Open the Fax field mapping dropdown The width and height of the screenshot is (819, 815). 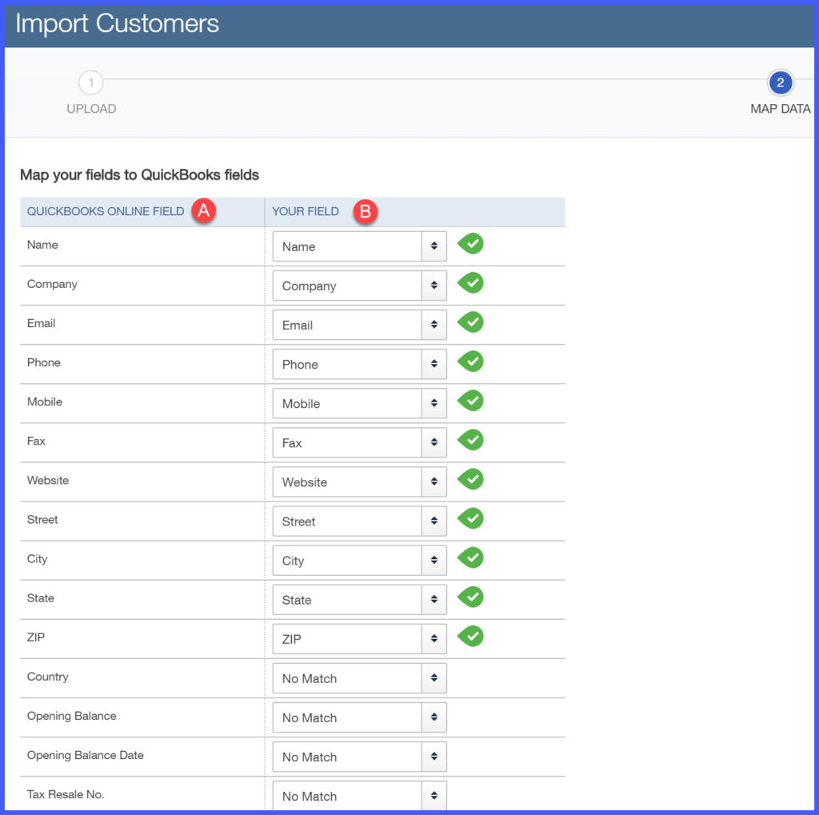click(359, 442)
